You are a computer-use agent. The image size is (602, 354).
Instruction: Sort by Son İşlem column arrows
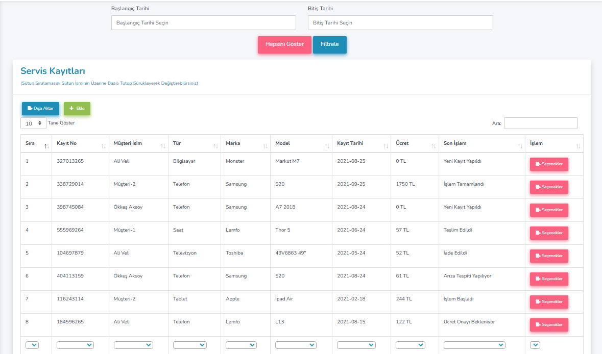[x=519, y=146]
